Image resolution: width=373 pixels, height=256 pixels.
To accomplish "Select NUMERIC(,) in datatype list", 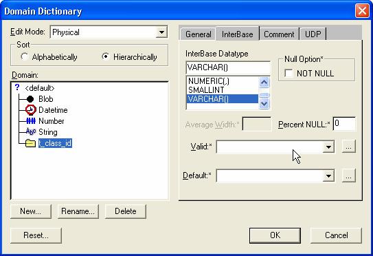I will click(x=223, y=81).
